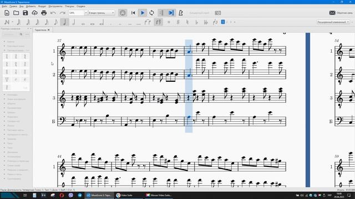Toggle loop playback
355x199 pixels.
(151, 13)
